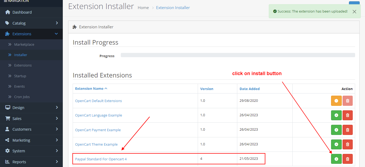365x167 pixels.
Task: Expand the Catalog menu chevron
Action: [x=57, y=23]
